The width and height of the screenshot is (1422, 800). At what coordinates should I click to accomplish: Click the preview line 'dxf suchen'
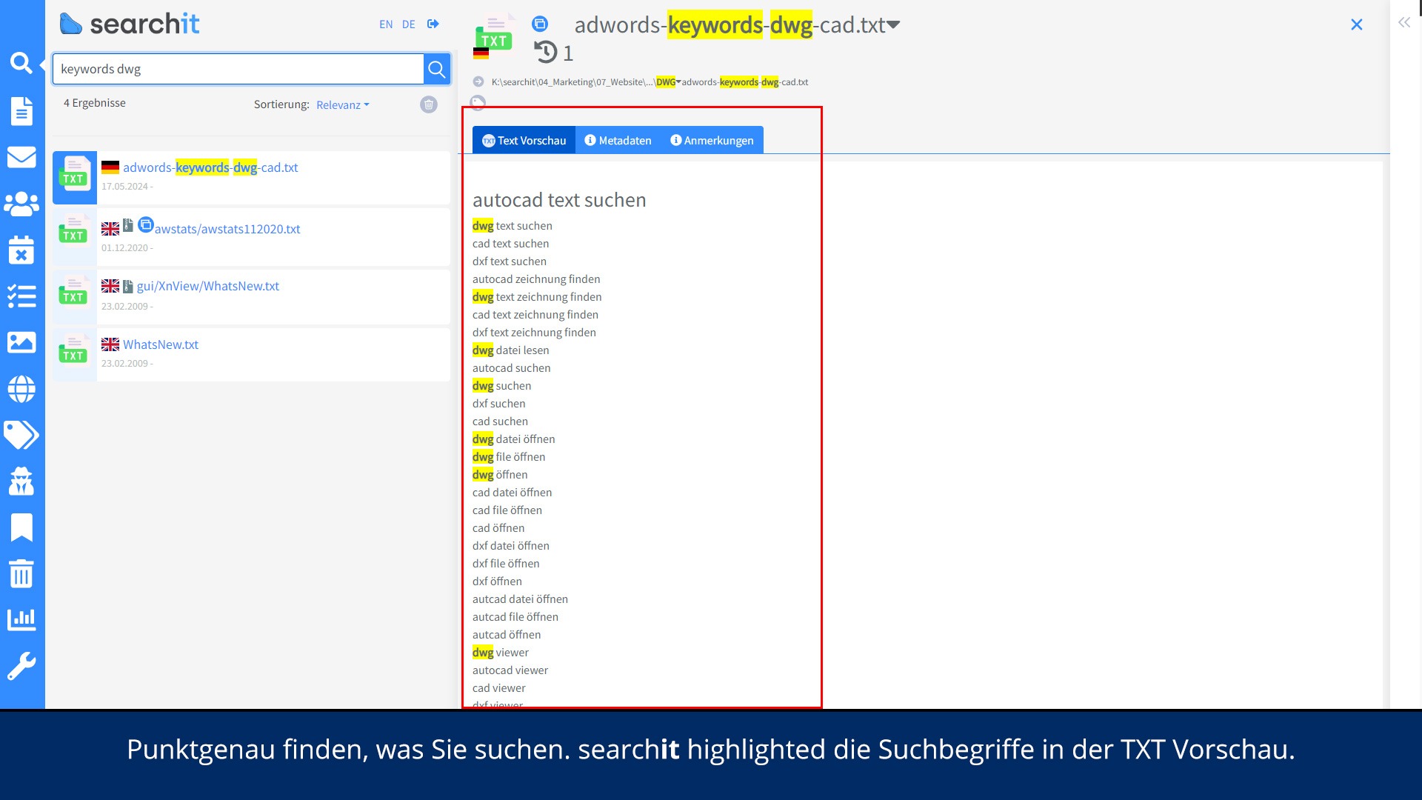coord(498,404)
